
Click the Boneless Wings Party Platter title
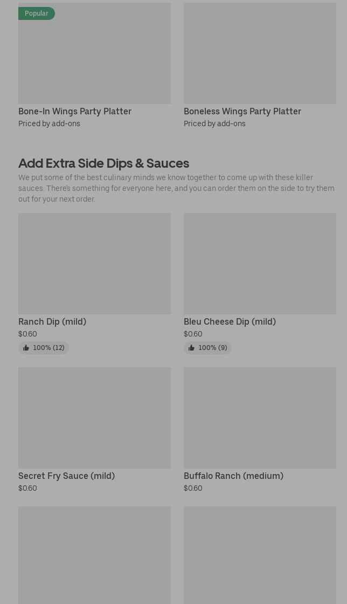coord(242,111)
